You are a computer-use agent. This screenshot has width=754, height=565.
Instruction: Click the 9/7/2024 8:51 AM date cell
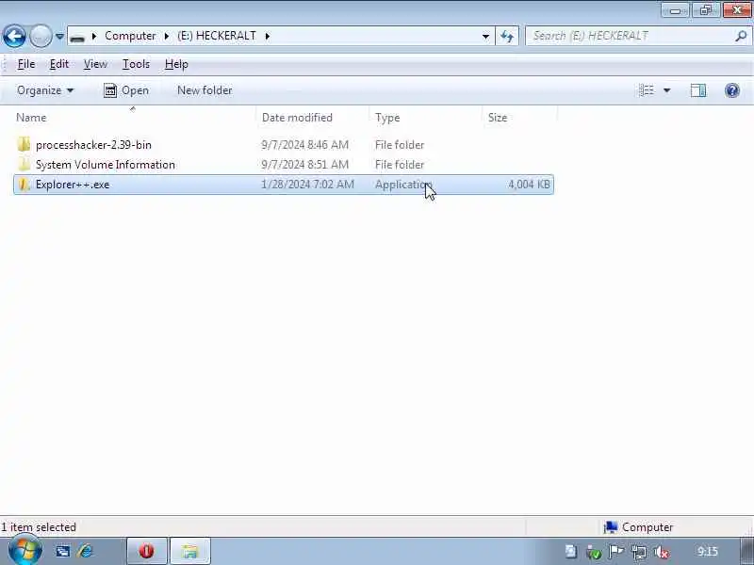[304, 164]
